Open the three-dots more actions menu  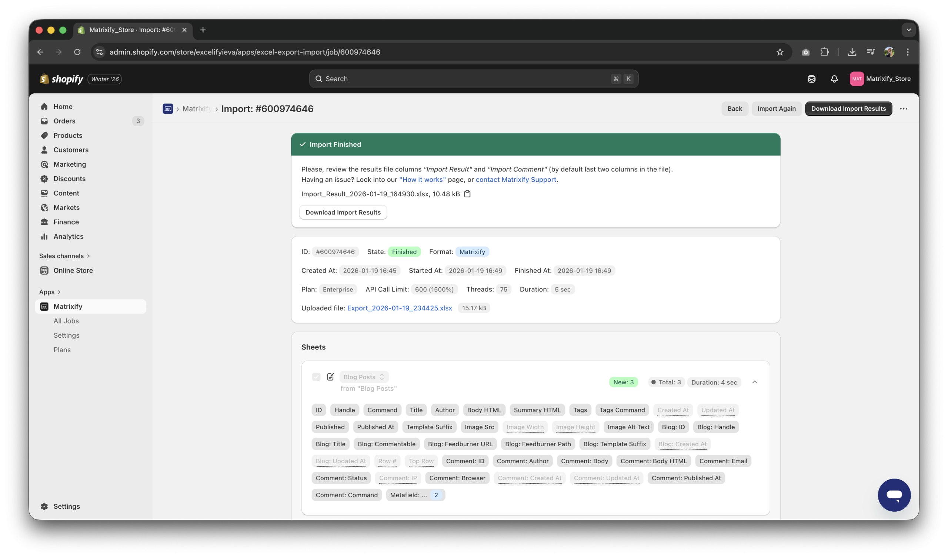(903, 109)
